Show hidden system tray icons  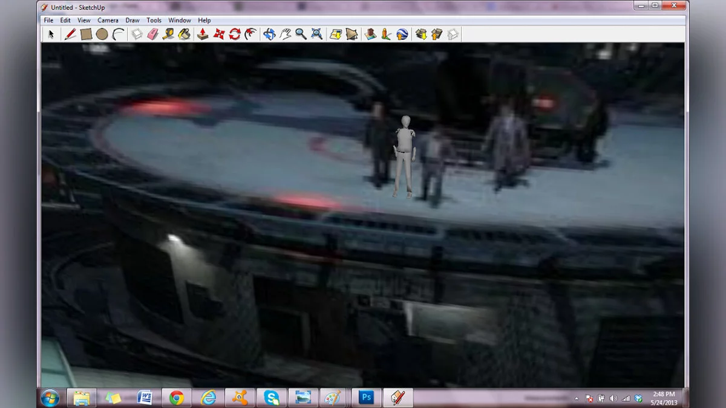(575, 398)
